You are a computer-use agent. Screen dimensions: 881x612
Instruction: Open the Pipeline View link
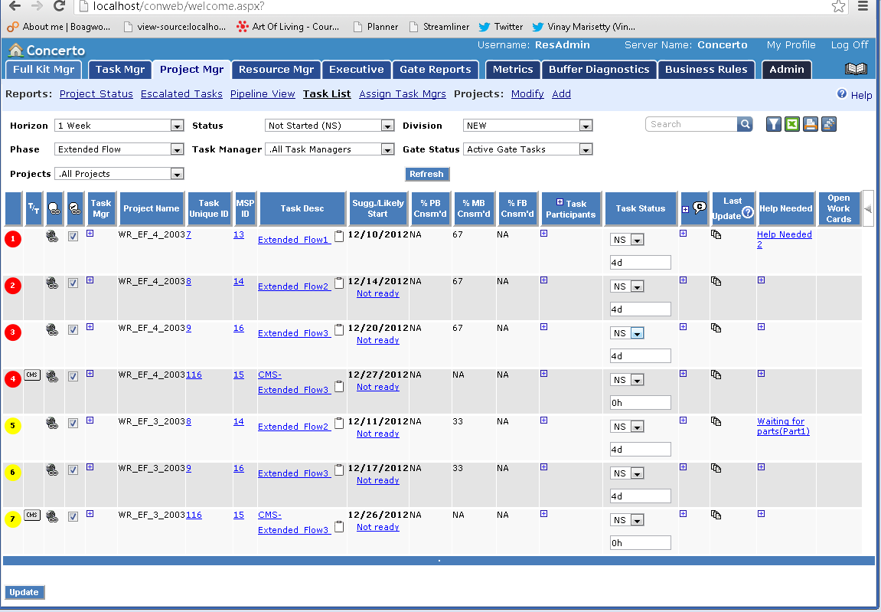click(x=263, y=94)
